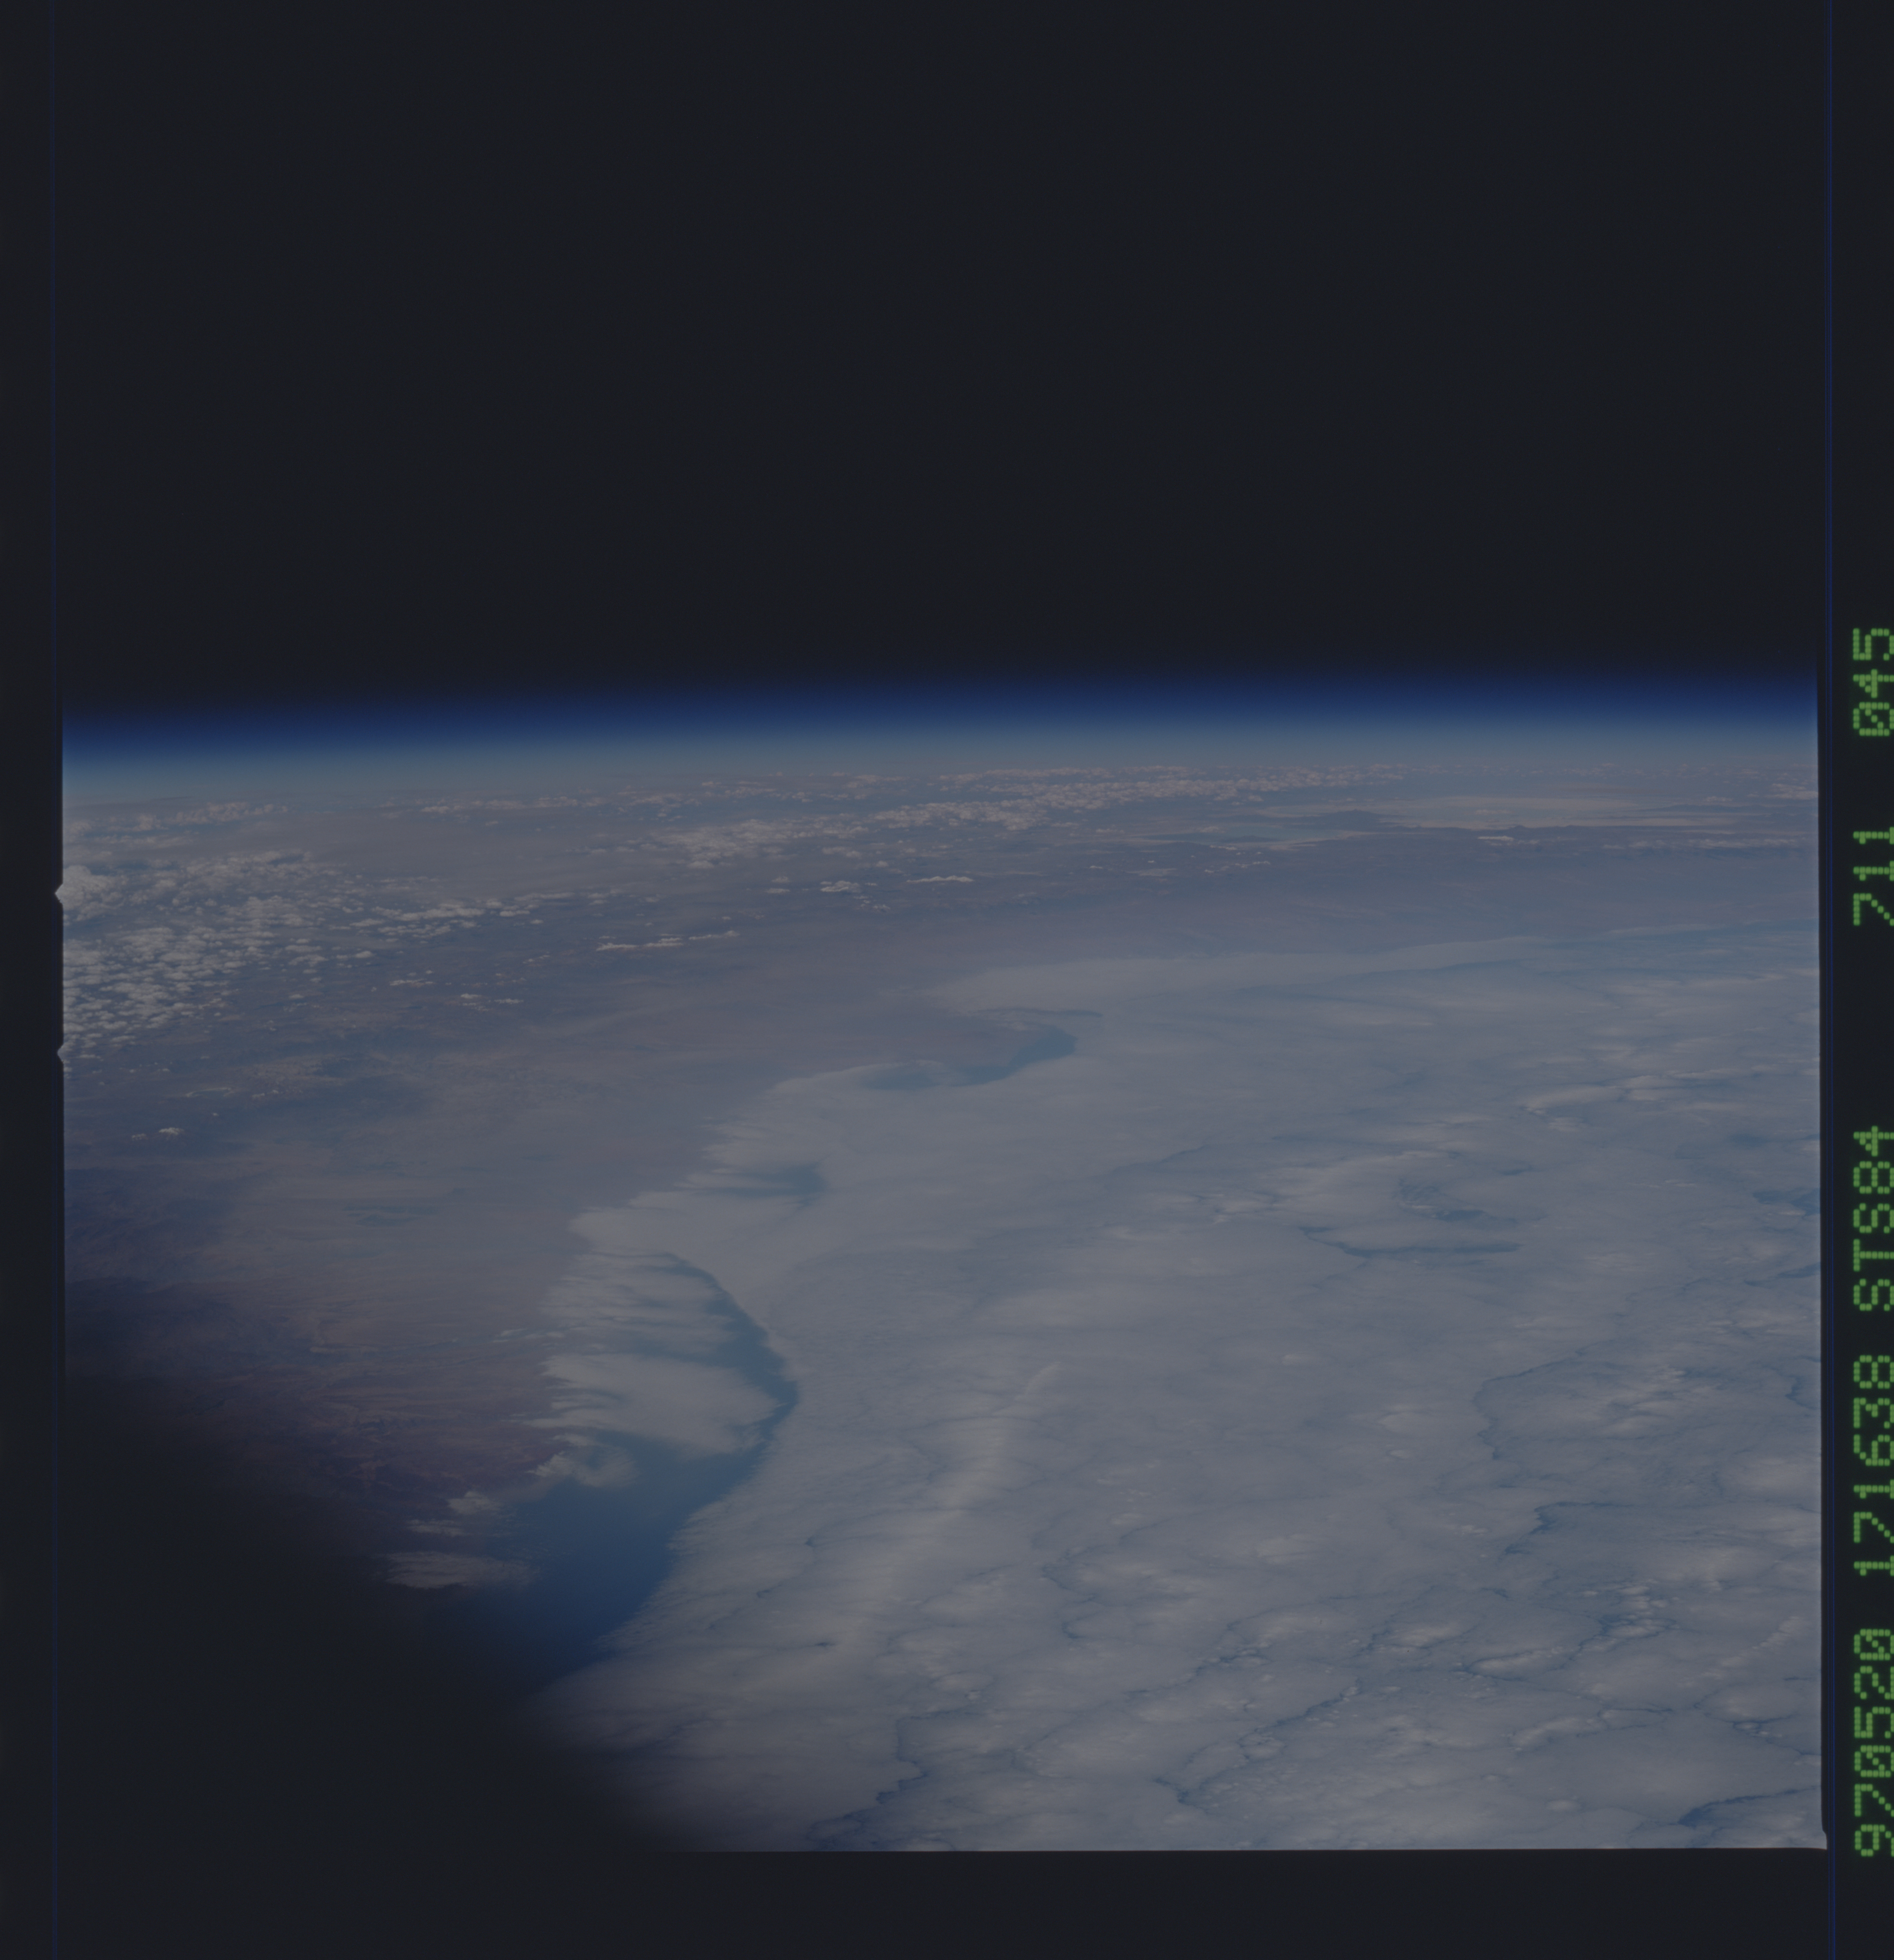The height and width of the screenshot is (1960, 1894).
Task: Select the center of the cloud field
Action: (1150, 1400)
